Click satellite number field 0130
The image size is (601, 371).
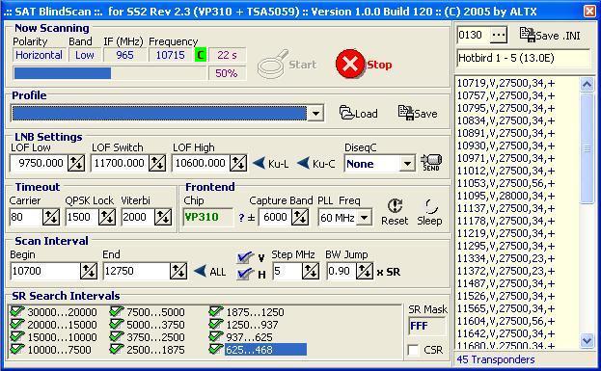pyautogui.click(x=473, y=36)
